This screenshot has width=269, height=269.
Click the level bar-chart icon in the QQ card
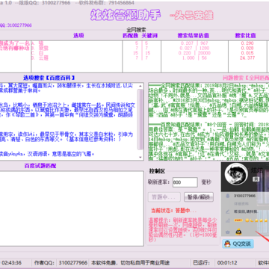coord(227,220)
